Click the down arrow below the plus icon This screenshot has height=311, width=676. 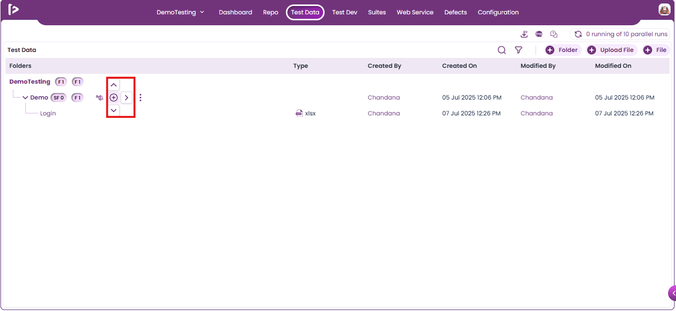[114, 110]
